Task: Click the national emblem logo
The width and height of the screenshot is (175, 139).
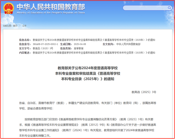Action: click(x=8, y=8)
